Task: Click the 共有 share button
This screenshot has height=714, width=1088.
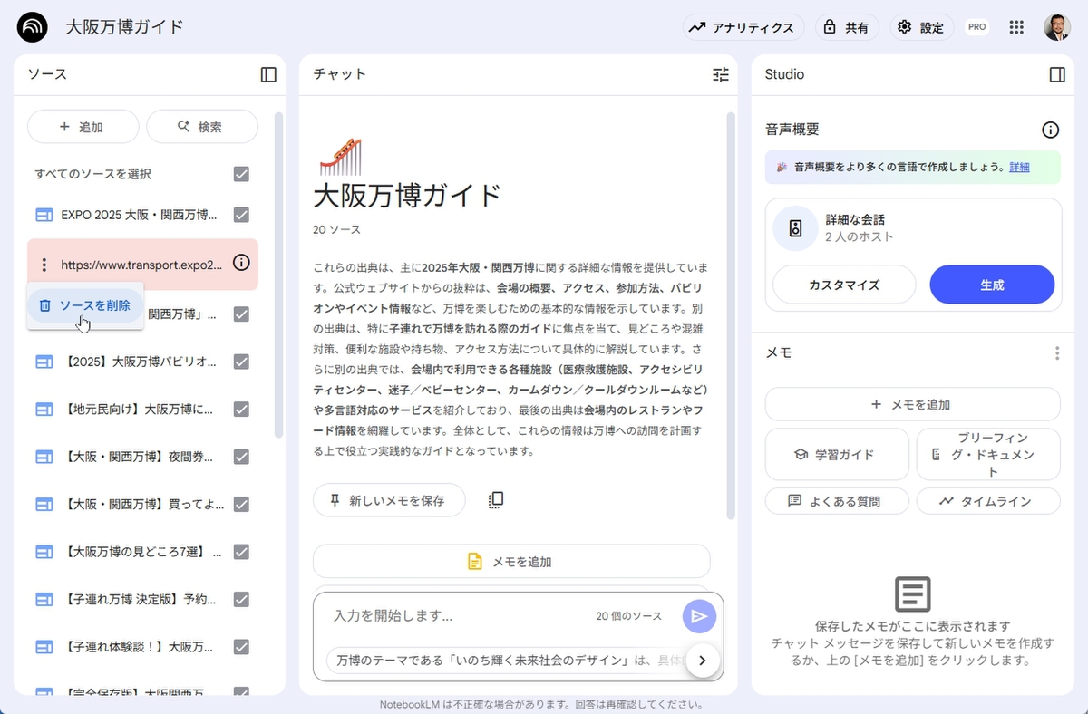Action: [847, 27]
